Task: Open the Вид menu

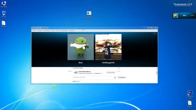Action: (58, 31)
